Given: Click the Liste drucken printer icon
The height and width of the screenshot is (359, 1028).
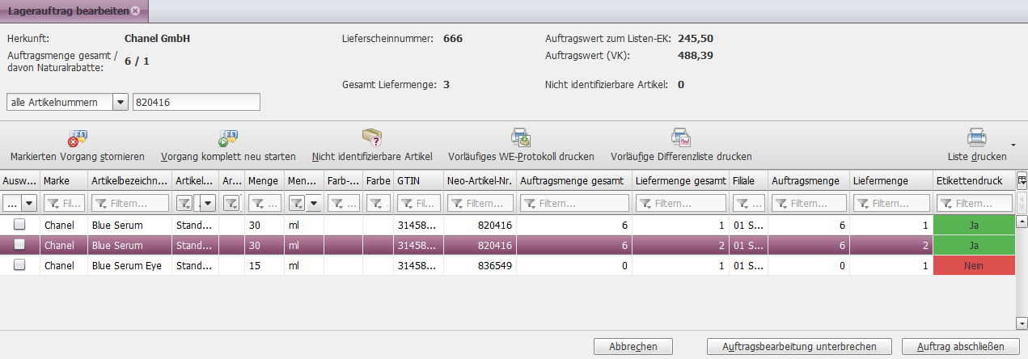Looking at the screenshot, I should pyautogui.click(x=977, y=137).
